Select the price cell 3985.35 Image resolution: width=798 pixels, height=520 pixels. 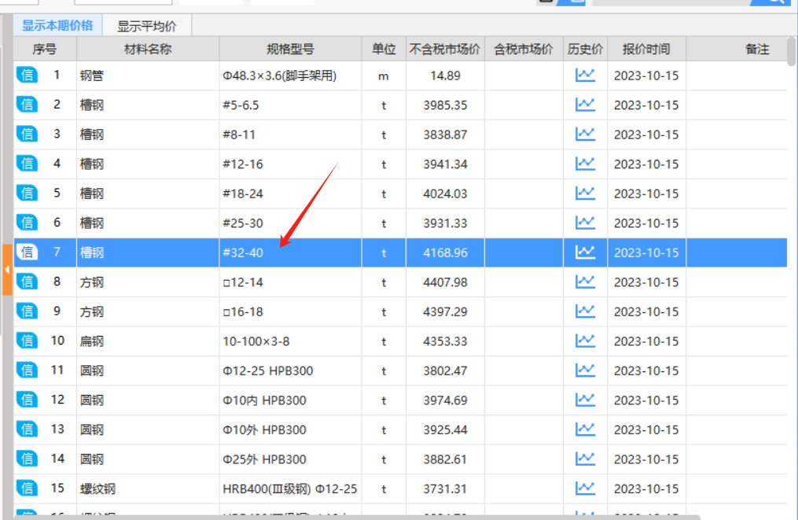445,105
